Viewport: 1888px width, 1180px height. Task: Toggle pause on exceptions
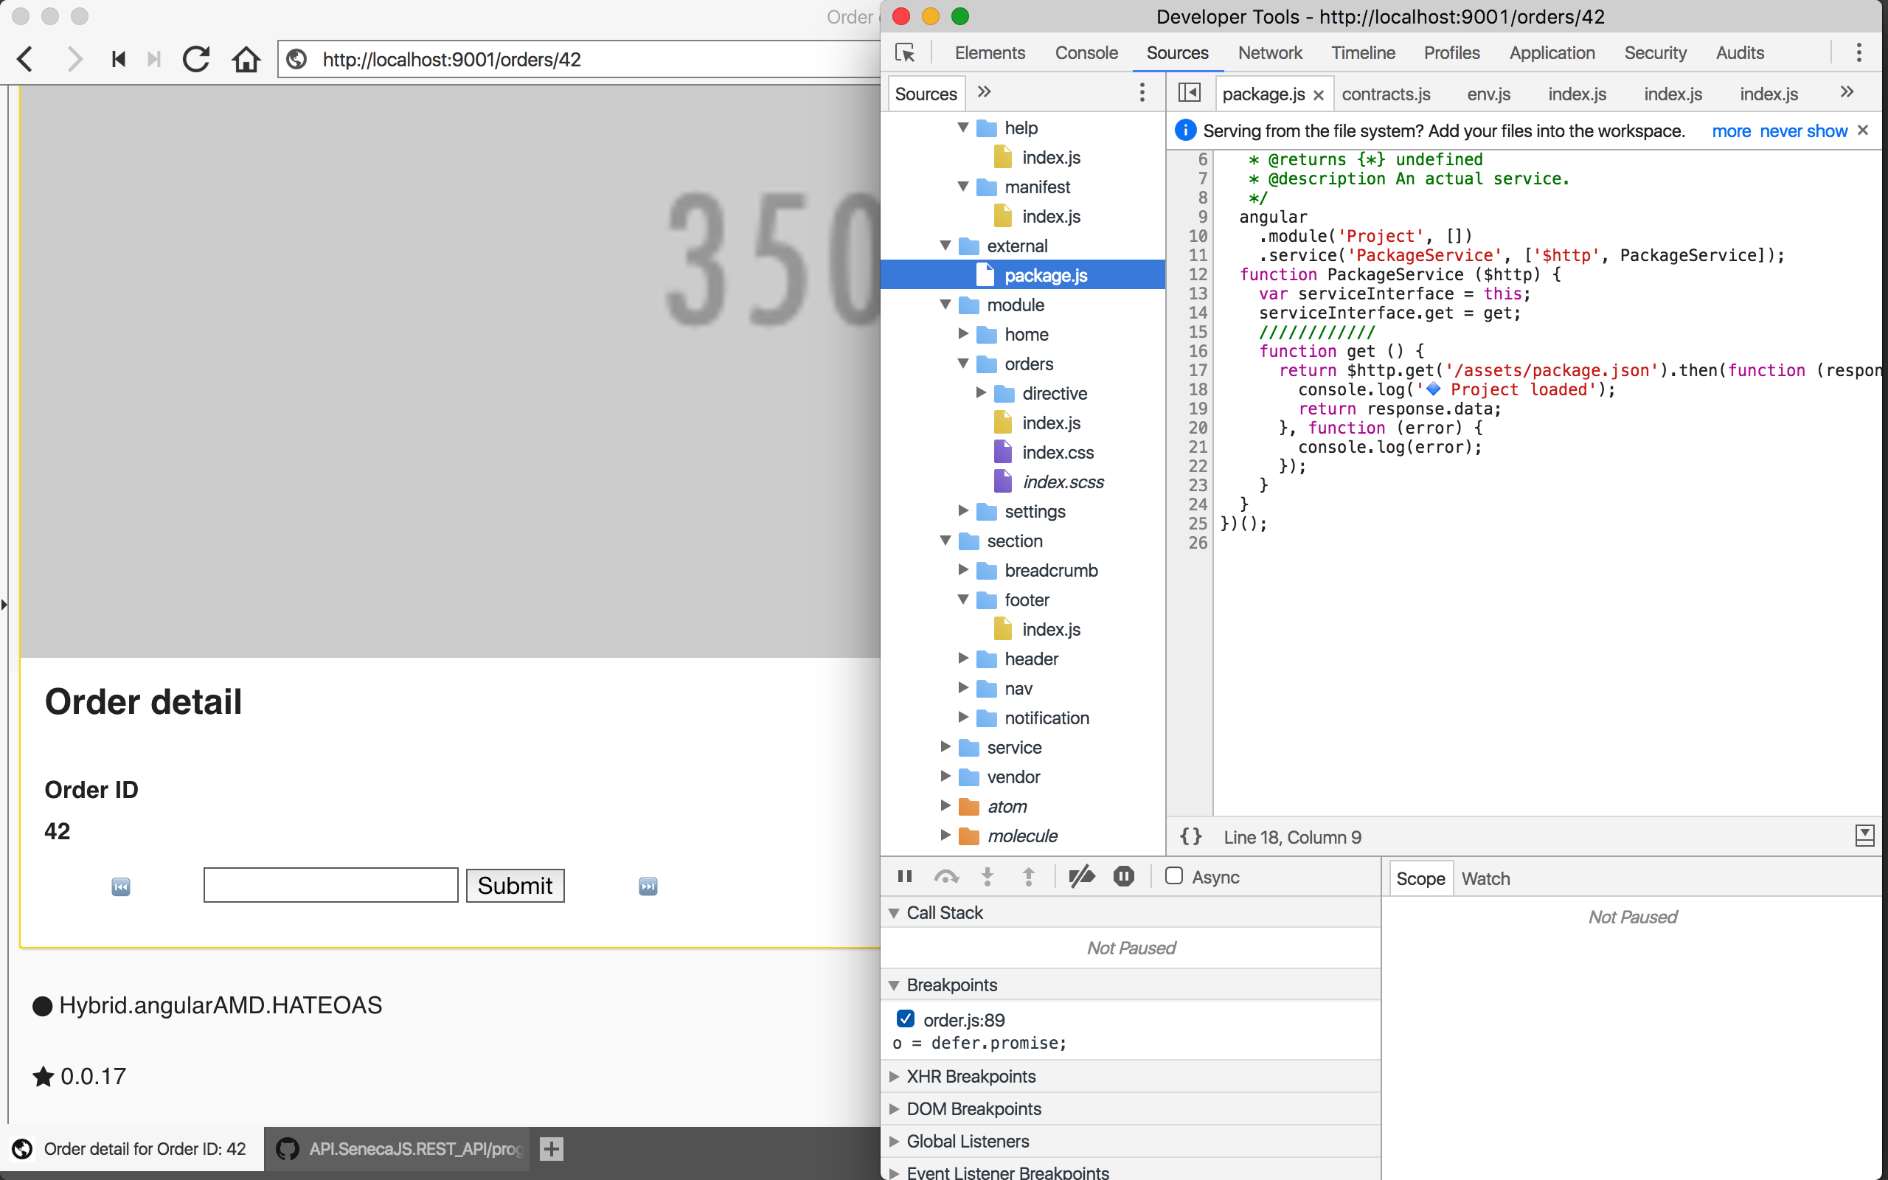pos(1123,876)
